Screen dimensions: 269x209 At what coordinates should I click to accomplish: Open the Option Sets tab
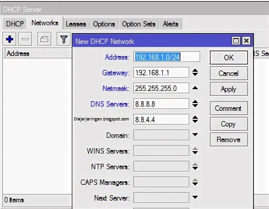[139, 24]
